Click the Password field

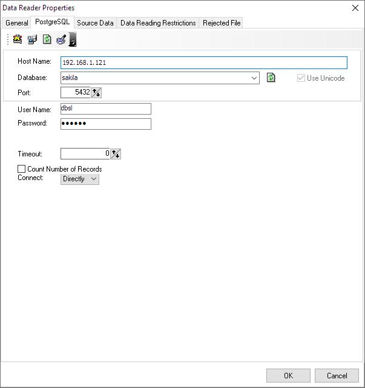(106, 124)
